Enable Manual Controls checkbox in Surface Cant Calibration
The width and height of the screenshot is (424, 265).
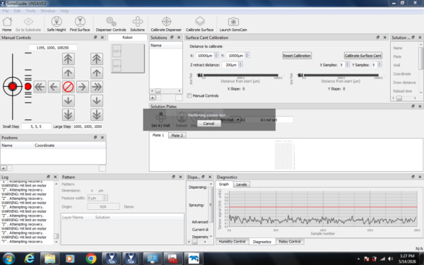tap(189, 95)
